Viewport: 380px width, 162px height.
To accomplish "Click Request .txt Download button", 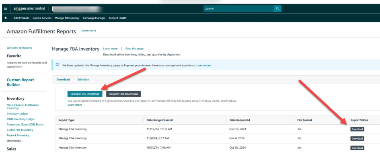I will [x=123, y=94].
